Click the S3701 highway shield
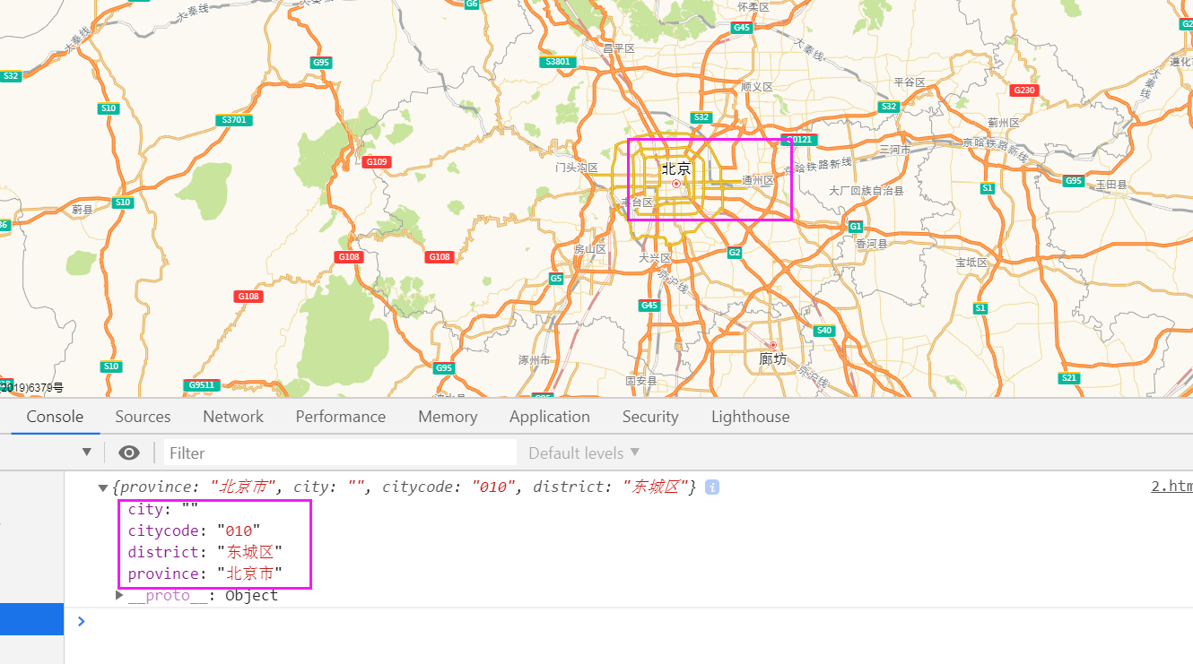Image resolution: width=1193 pixels, height=664 pixels. (x=233, y=120)
